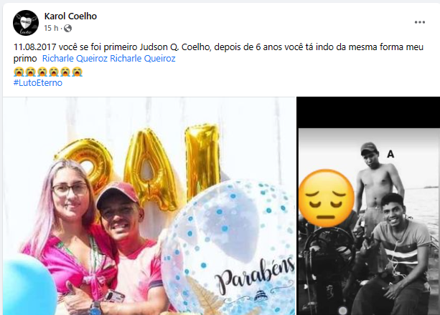The height and width of the screenshot is (315, 440).
Task: Click the first crying emoji in post
Action: (19, 72)
